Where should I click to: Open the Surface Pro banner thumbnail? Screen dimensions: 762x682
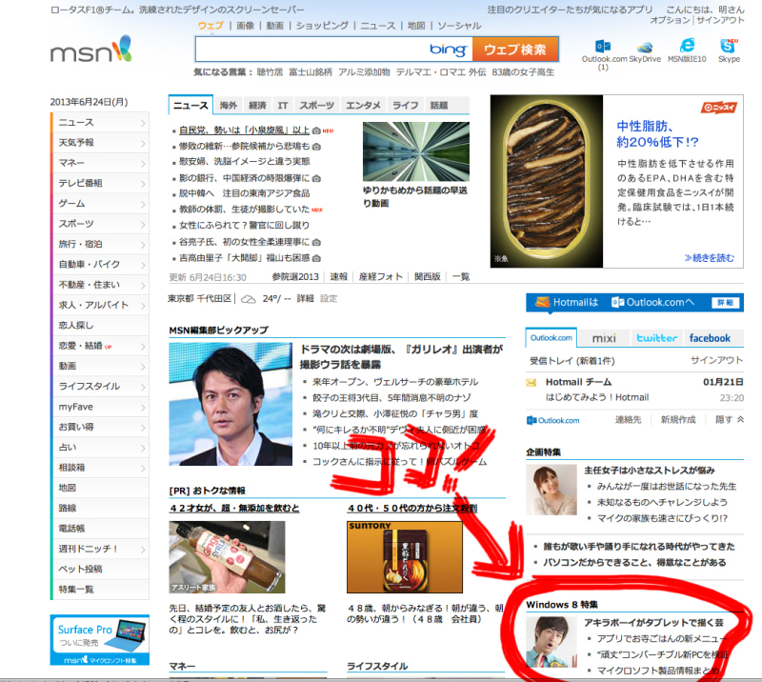pos(100,640)
